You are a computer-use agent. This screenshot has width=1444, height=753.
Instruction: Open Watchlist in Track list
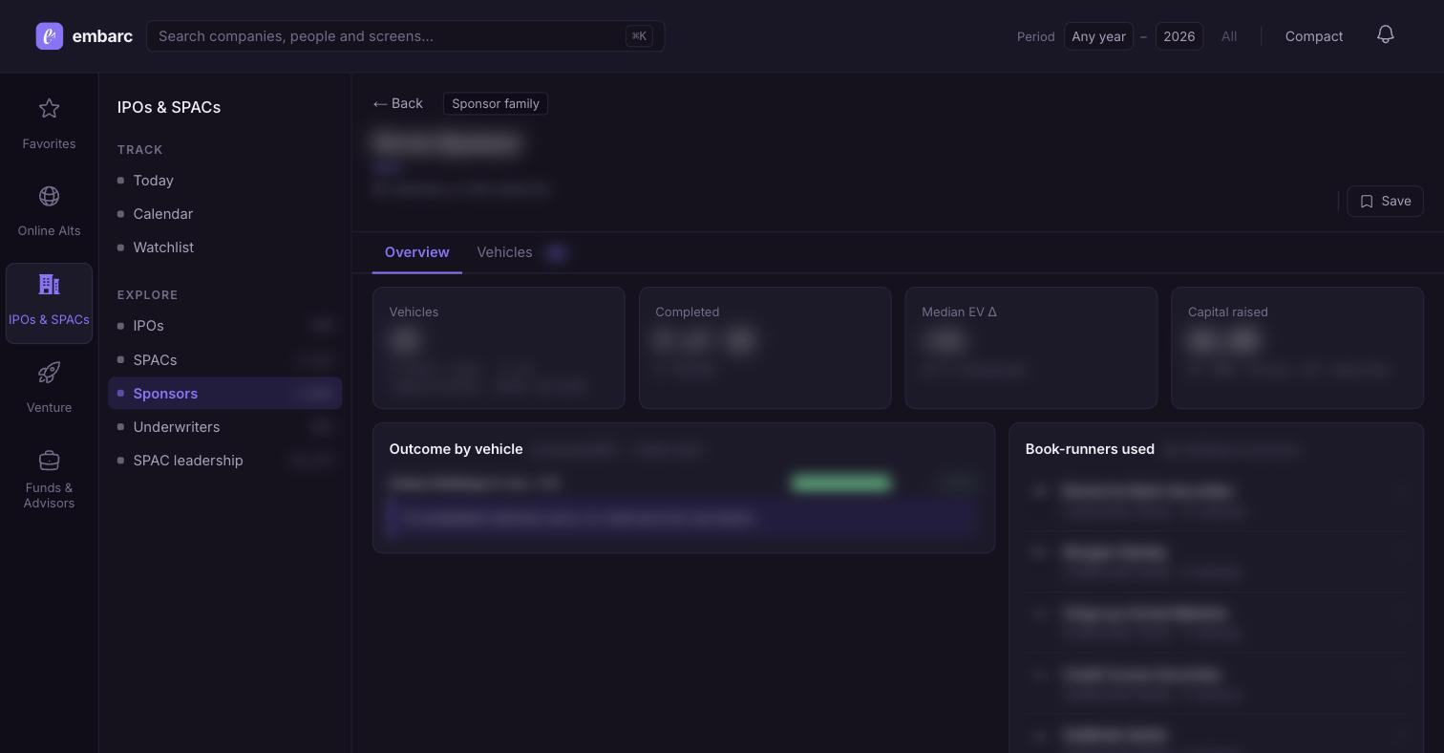tap(225, 247)
